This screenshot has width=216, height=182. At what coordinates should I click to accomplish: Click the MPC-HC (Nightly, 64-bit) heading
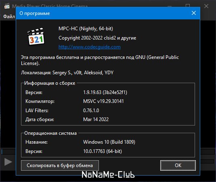pos(86,29)
